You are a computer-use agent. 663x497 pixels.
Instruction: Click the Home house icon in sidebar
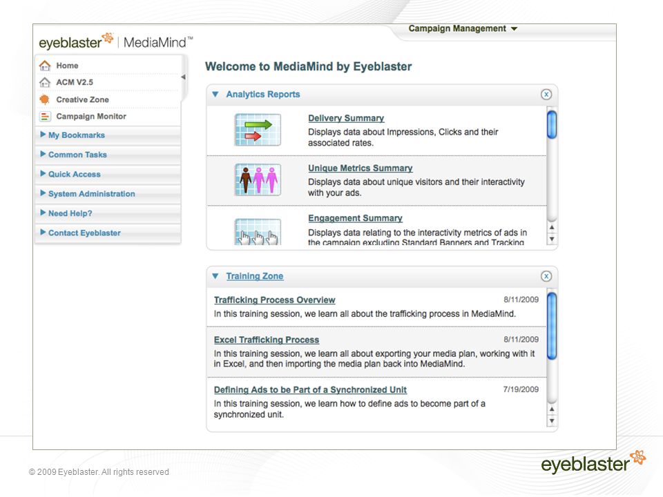(45, 66)
